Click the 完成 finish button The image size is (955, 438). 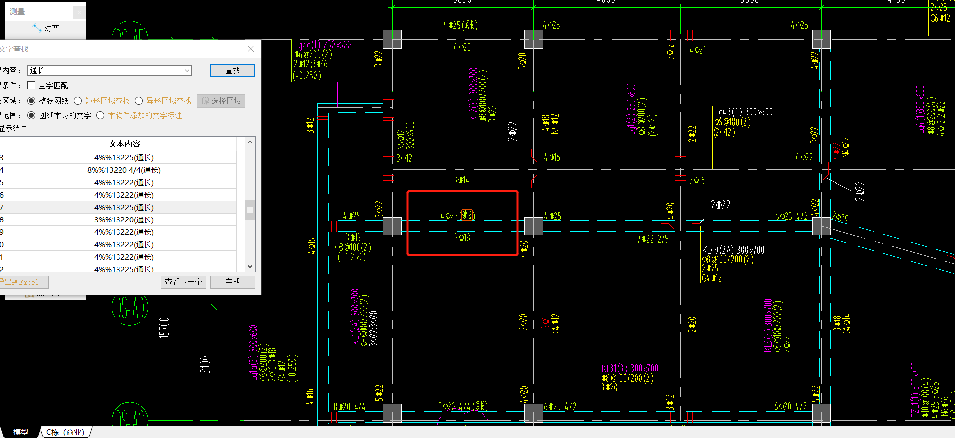click(233, 282)
